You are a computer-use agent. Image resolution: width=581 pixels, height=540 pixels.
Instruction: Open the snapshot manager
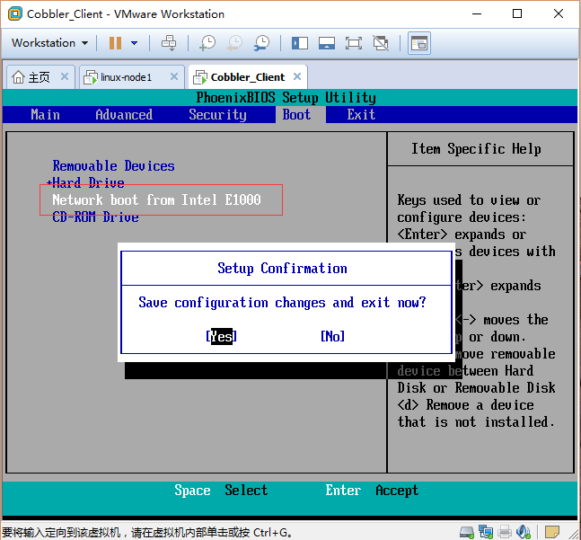(x=261, y=43)
